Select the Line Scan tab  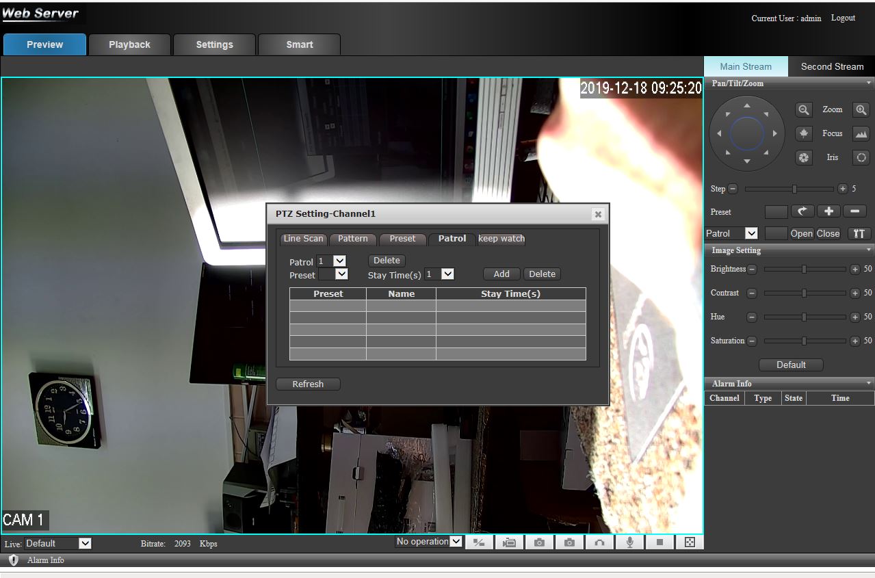(304, 239)
